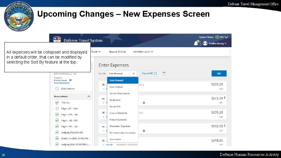Viewport: 281px width, 158px height.
Task: Click the Edit Itinerary link
Action: (x=68, y=88)
